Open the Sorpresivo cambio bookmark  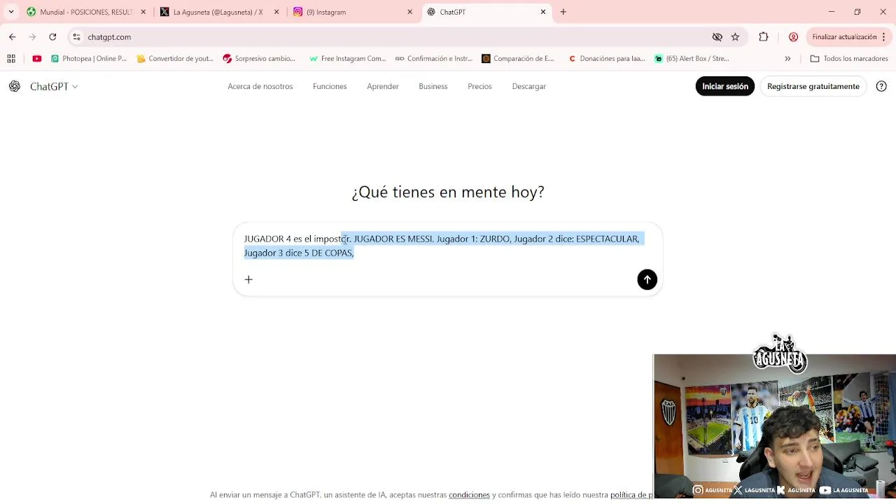259,59
